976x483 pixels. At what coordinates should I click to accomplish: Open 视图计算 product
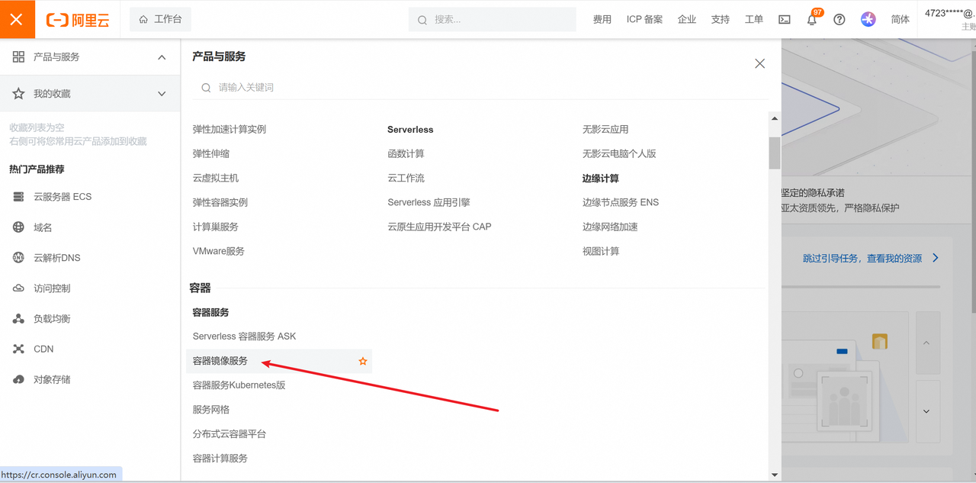coord(601,252)
